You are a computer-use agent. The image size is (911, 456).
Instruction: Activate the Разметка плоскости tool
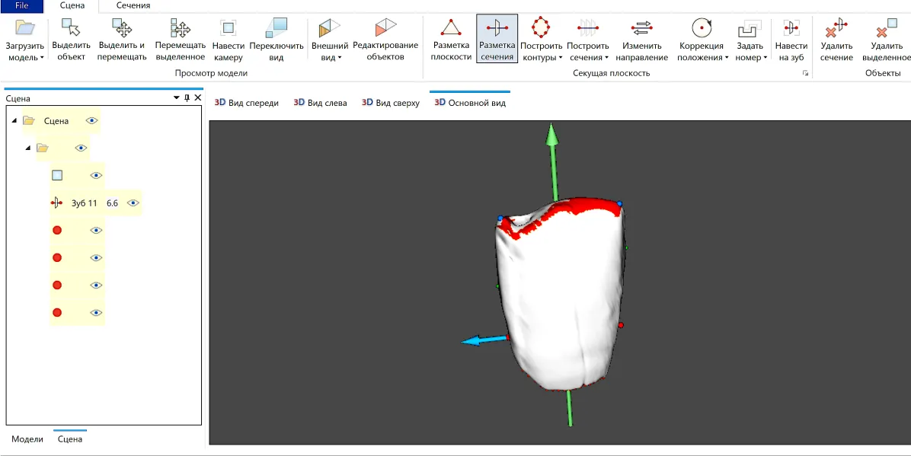(451, 28)
